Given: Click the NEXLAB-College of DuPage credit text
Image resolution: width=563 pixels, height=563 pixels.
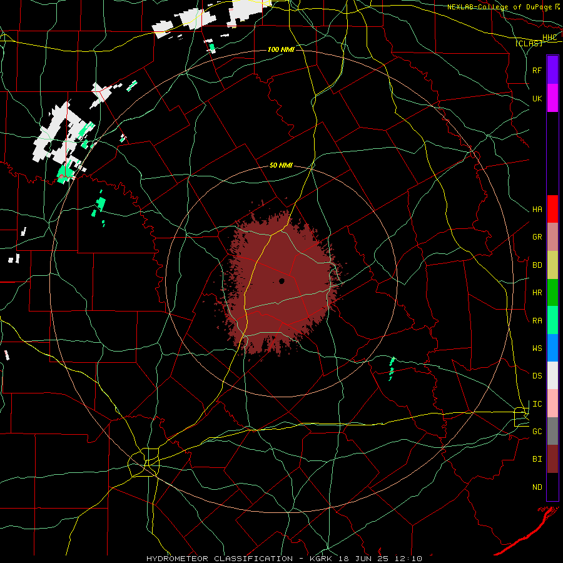Looking at the screenshot, I should [500, 7].
